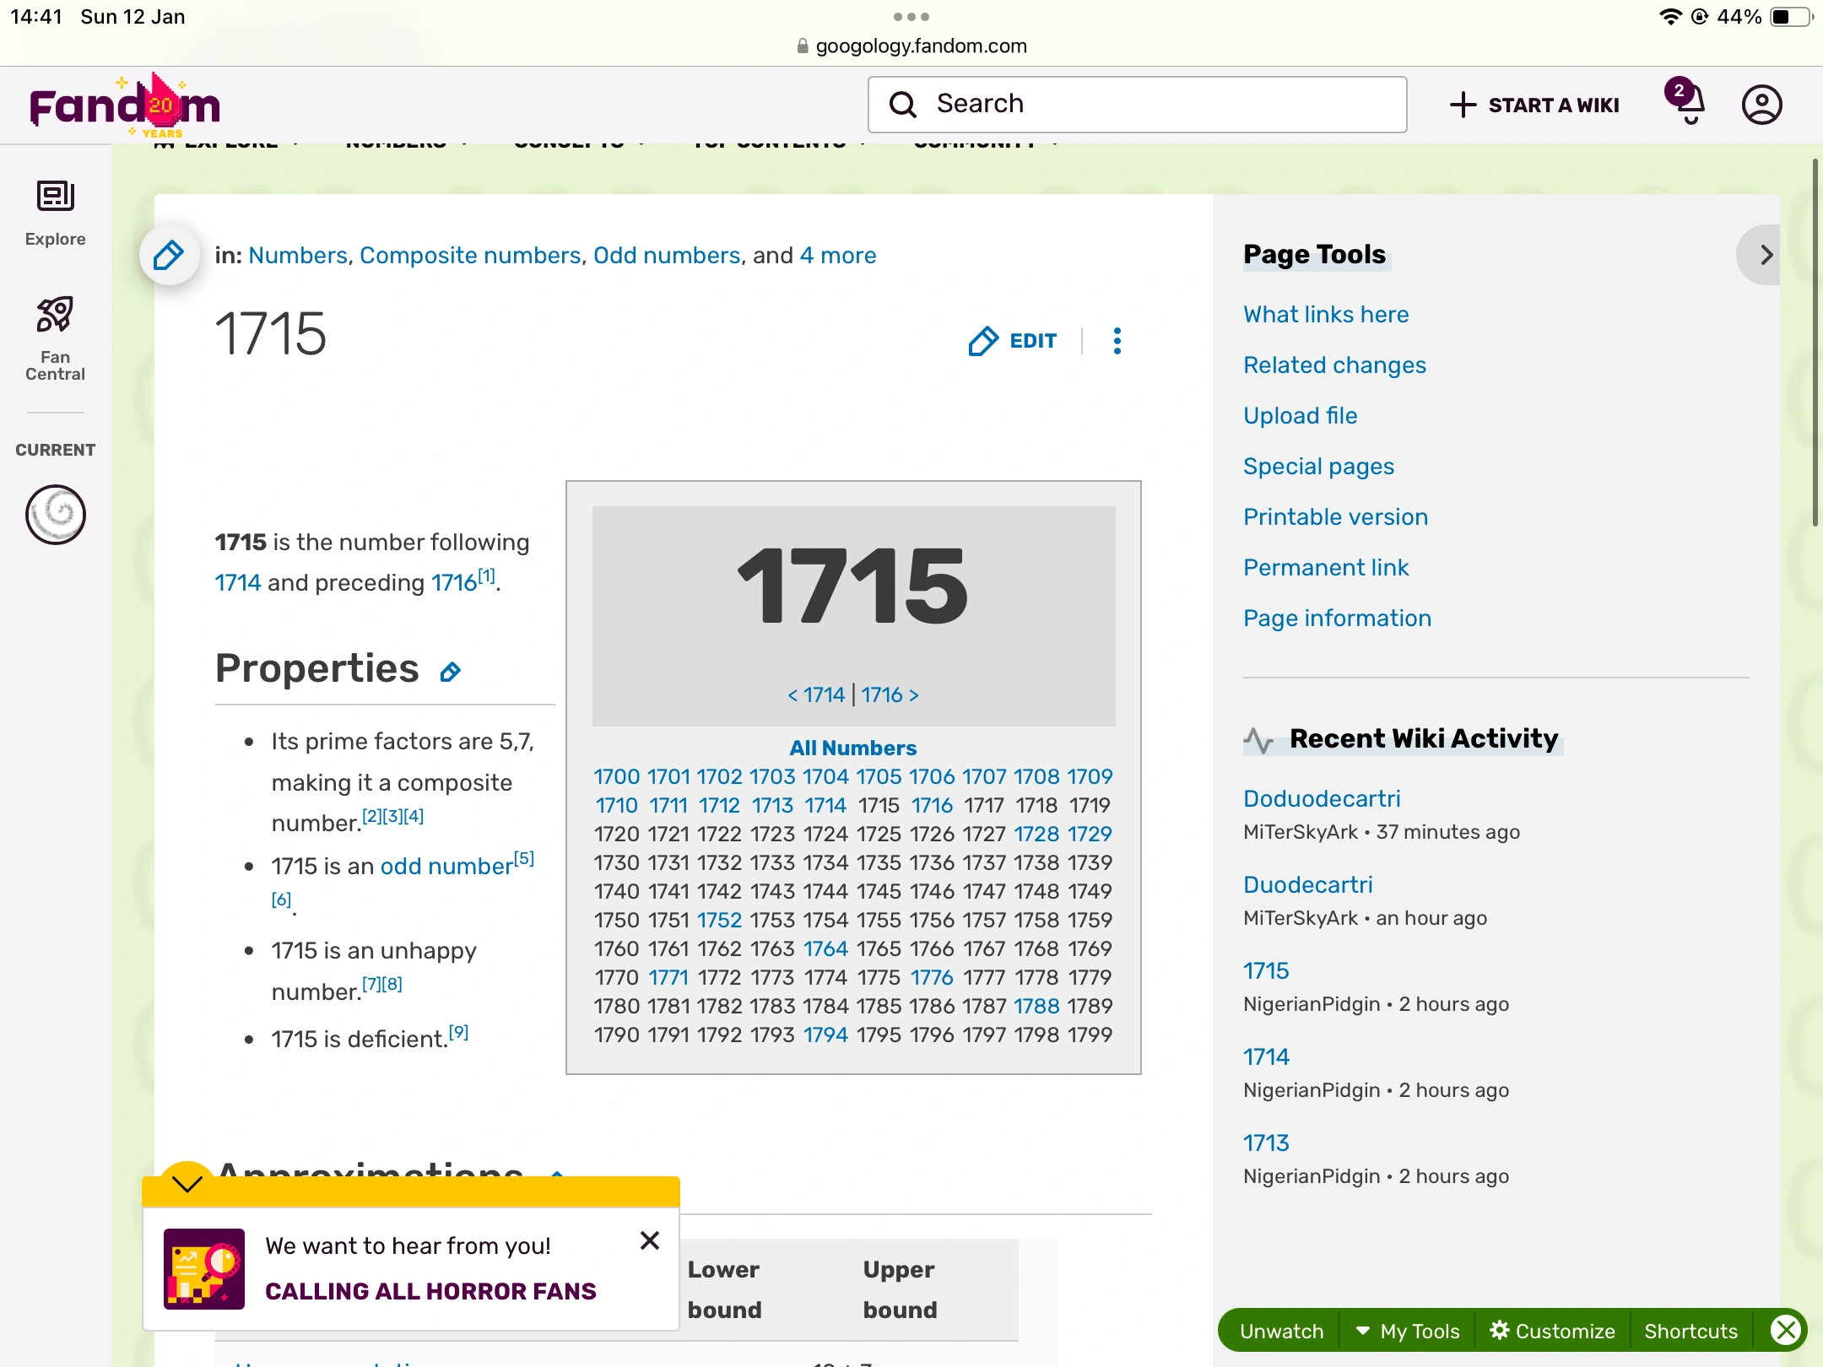This screenshot has height=1367, width=1823.
Task: Close the green tools bar
Action: [1785, 1331]
